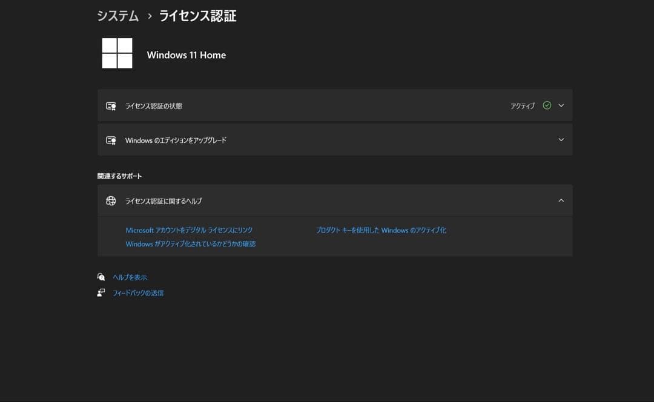Select the 関連するサポート section header

point(119,176)
